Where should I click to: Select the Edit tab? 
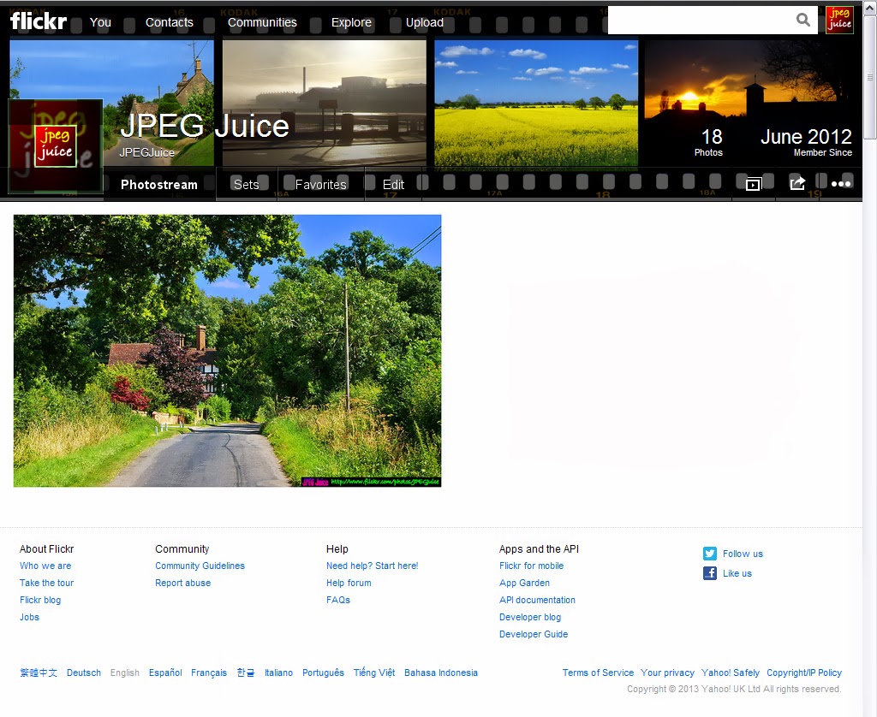pos(393,183)
